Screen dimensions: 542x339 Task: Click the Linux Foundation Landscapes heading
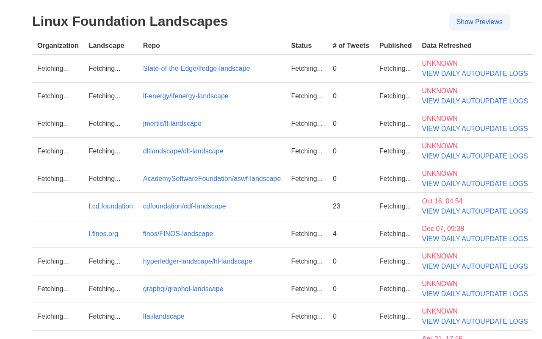pos(130,21)
